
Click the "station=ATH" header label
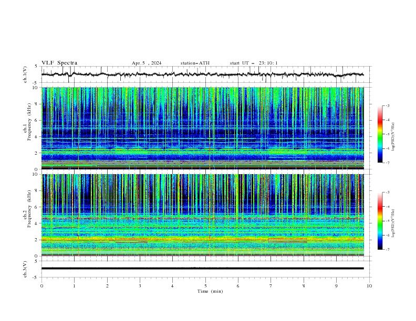(x=195, y=63)
